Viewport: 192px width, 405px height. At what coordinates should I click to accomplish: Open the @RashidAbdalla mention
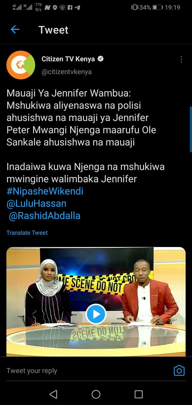[x=45, y=216]
